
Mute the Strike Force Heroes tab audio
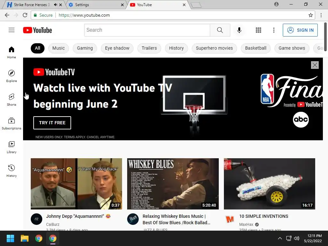click(55, 4)
